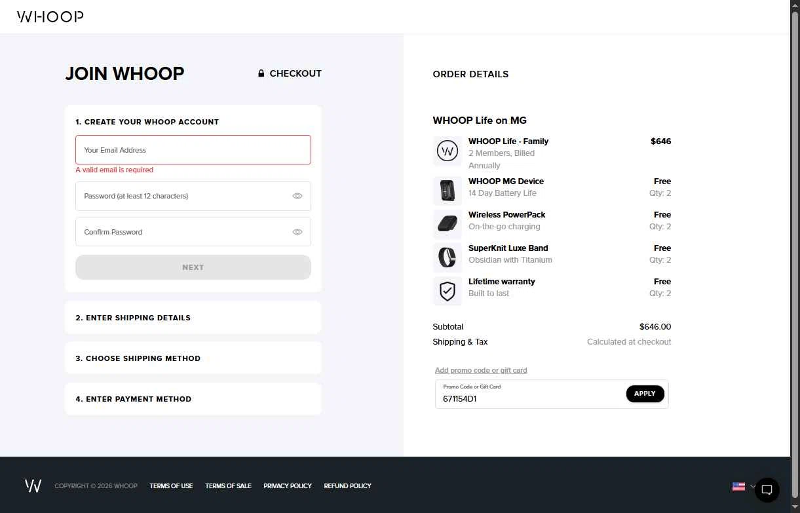Viewport: 800px width, 513px height.
Task: Click the WHOOP logo in header
Action: pos(50,16)
